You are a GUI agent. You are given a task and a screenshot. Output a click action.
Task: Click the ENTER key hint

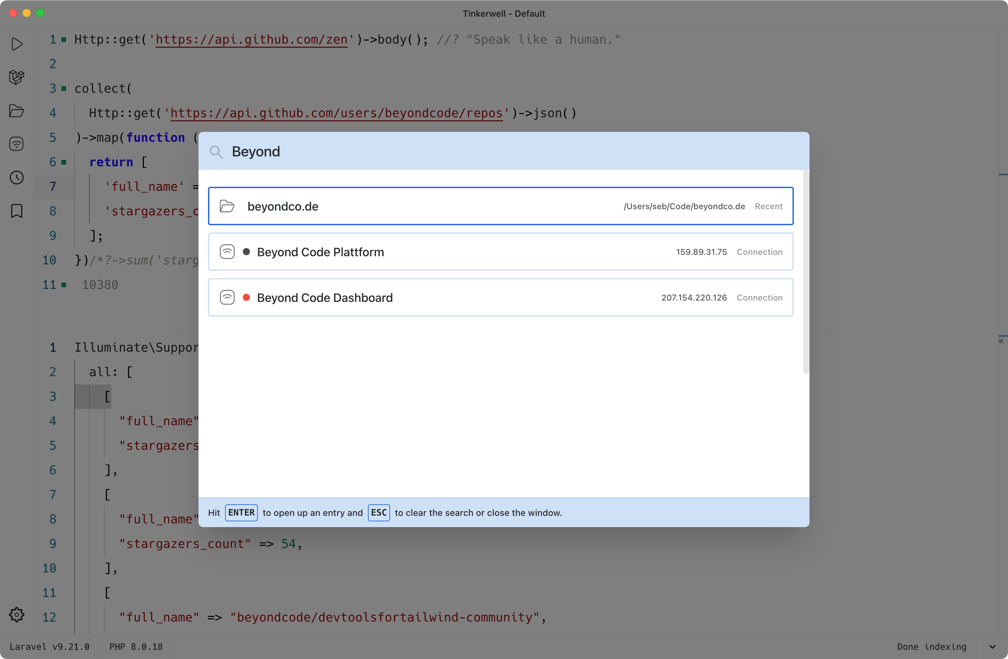coord(241,512)
